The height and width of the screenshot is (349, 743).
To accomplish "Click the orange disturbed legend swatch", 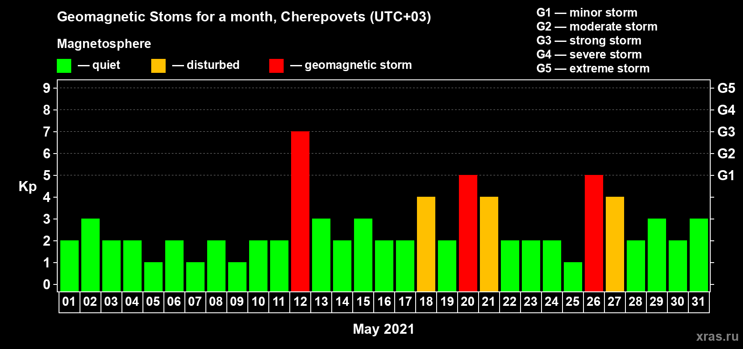I will (158, 66).
